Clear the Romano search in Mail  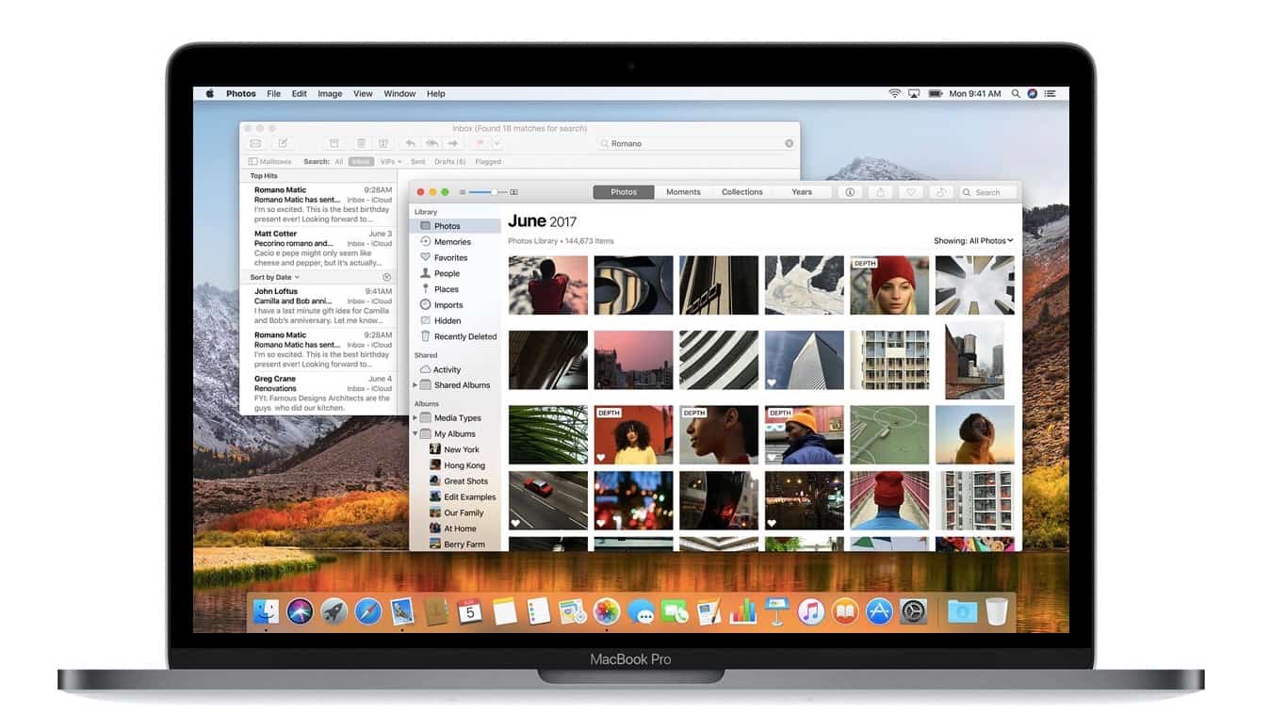pos(790,143)
